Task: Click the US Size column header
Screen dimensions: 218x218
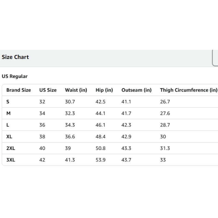Action: point(48,90)
